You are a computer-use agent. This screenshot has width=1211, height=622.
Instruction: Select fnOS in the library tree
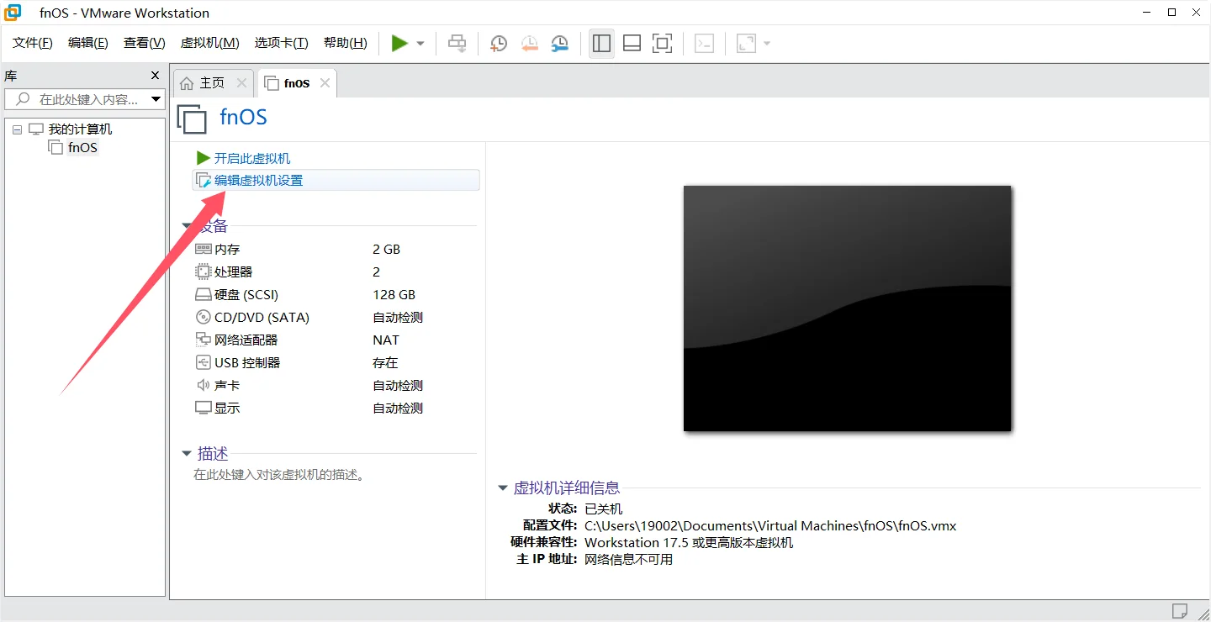83,148
